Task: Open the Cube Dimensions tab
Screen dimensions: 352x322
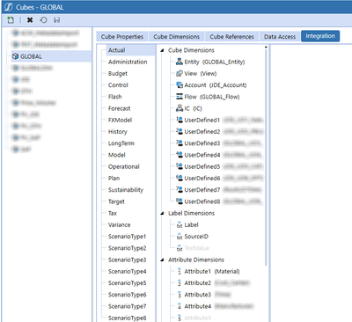Action: [177, 37]
